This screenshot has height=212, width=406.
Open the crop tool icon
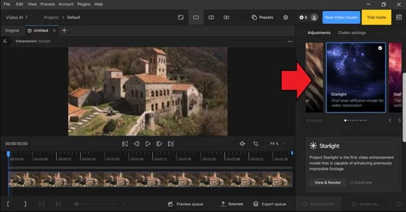coord(256,144)
